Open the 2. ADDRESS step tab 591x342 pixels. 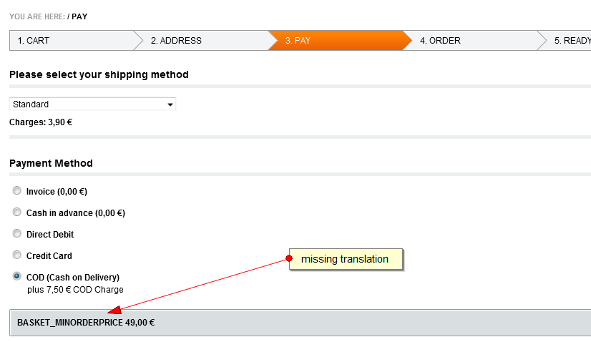(200, 41)
